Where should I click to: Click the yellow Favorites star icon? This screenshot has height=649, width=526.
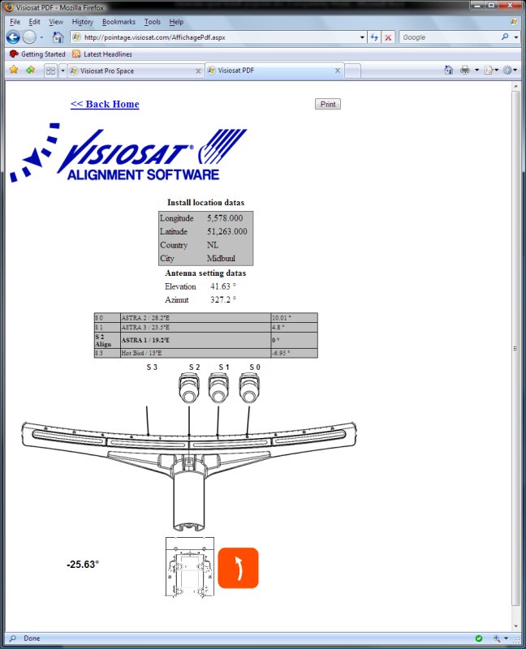point(14,70)
